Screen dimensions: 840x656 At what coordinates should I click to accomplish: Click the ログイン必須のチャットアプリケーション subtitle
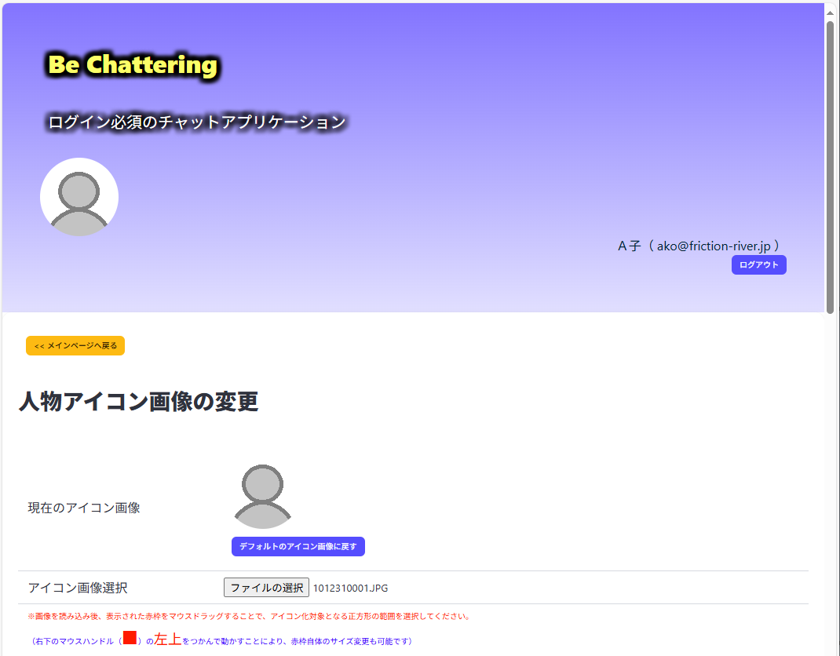click(x=196, y=122)
